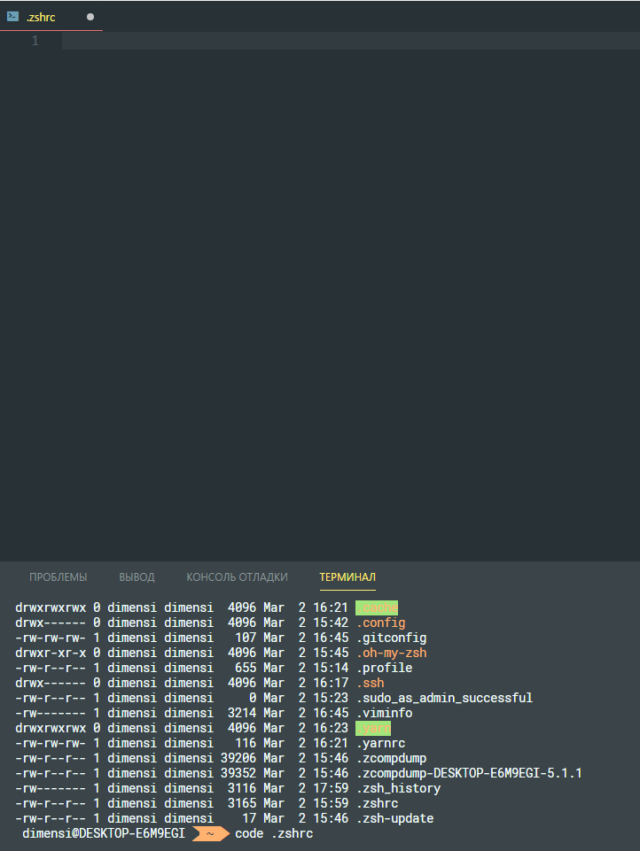Open the ВЫВОД panel
Screen dimensions: 640x851
[x=137, y=576]
